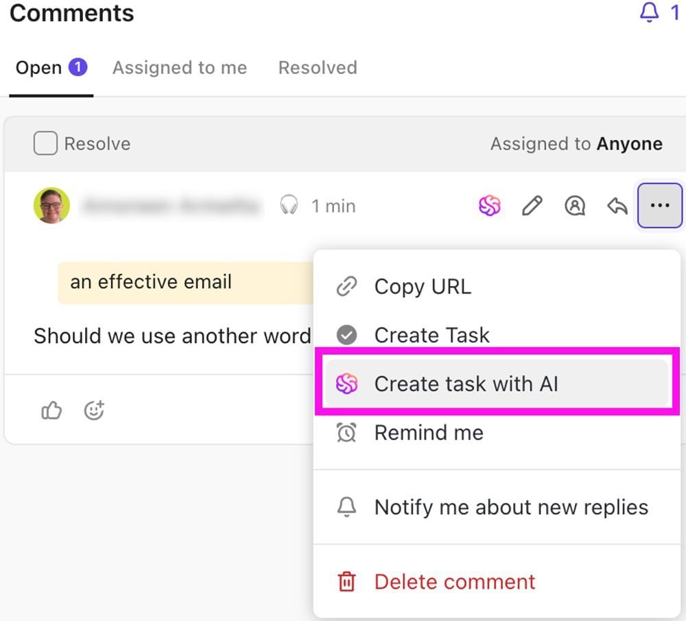Click the thumbs up reaction icon

pos(51,410)
